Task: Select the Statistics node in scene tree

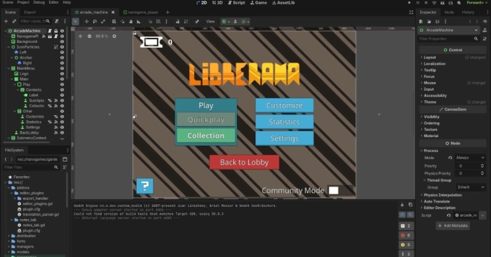Action: [x=33, y=122]
